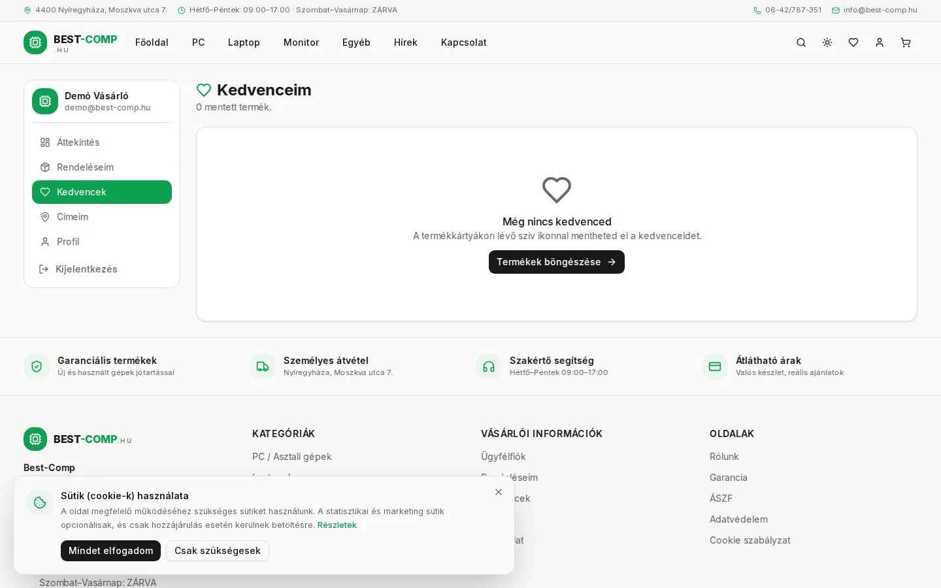The width and height of the screenshot is (941, 588).
Task: Choose Csak szükségesek cookie option
Action: point(218,551)
